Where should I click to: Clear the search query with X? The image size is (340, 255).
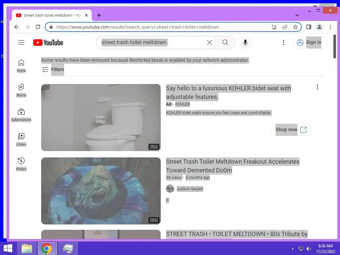[210, 42]
